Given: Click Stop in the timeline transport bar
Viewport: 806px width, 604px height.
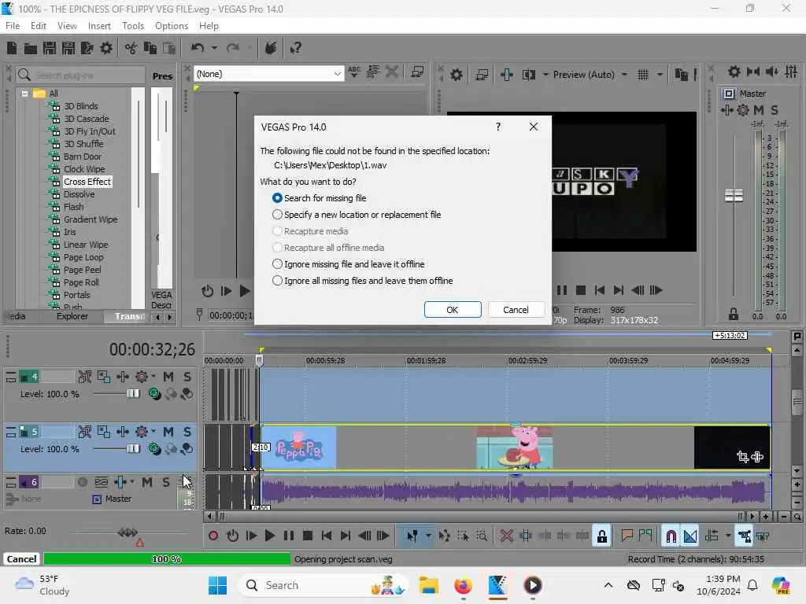Looking at the screenshot, I should [x=308, y=536].
